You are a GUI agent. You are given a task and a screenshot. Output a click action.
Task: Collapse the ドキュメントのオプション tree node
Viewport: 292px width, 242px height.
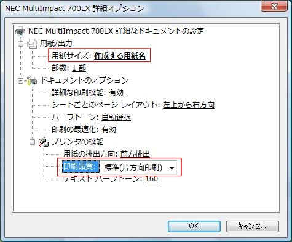20,80
